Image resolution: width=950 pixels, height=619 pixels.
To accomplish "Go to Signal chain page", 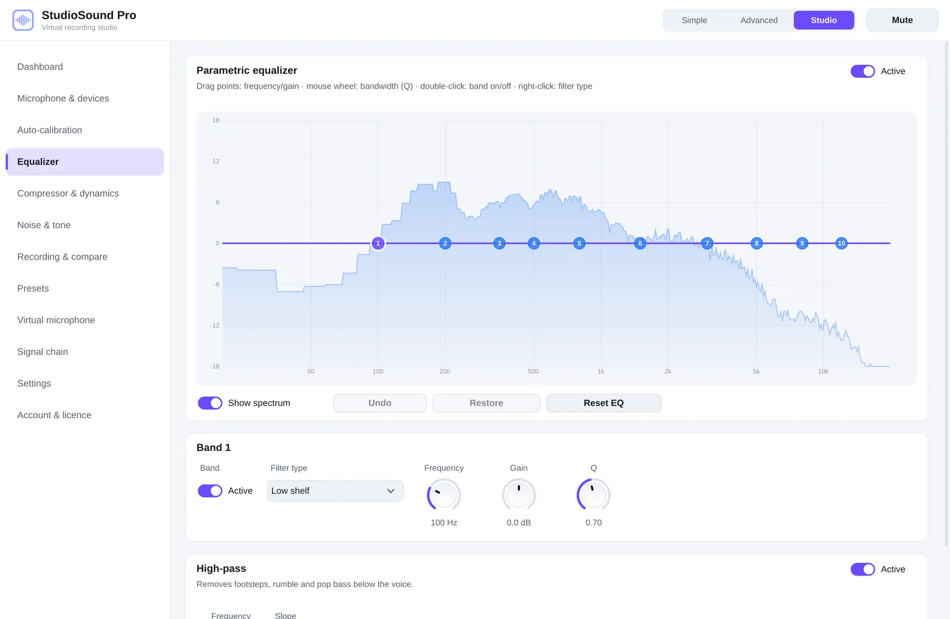I will pos(85,352).
